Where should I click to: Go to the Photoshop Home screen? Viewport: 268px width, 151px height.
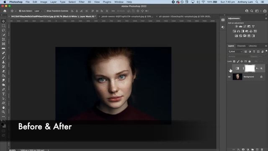click(5, 11)
